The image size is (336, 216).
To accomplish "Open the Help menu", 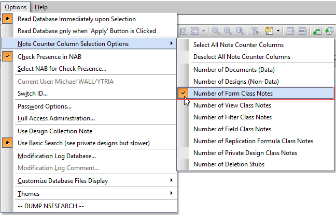I will 40,7.
